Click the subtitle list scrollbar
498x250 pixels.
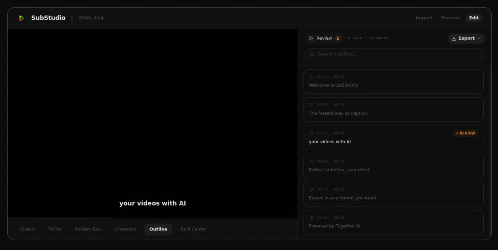490,153
